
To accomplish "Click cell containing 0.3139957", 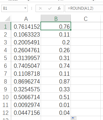I will [26, 57].
